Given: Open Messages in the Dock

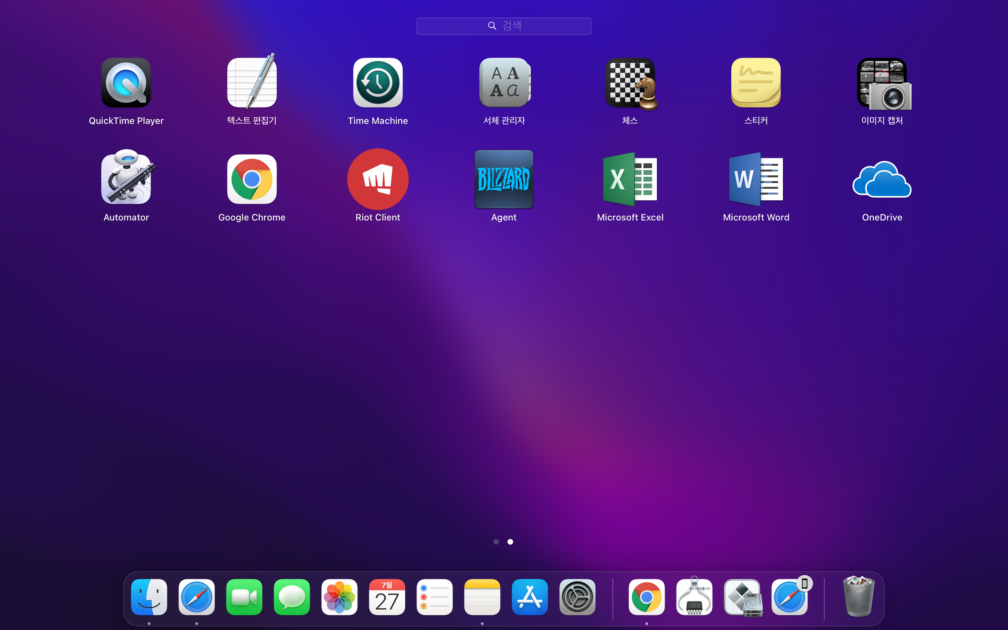Looking at the screenshot, I should [292, 597].
